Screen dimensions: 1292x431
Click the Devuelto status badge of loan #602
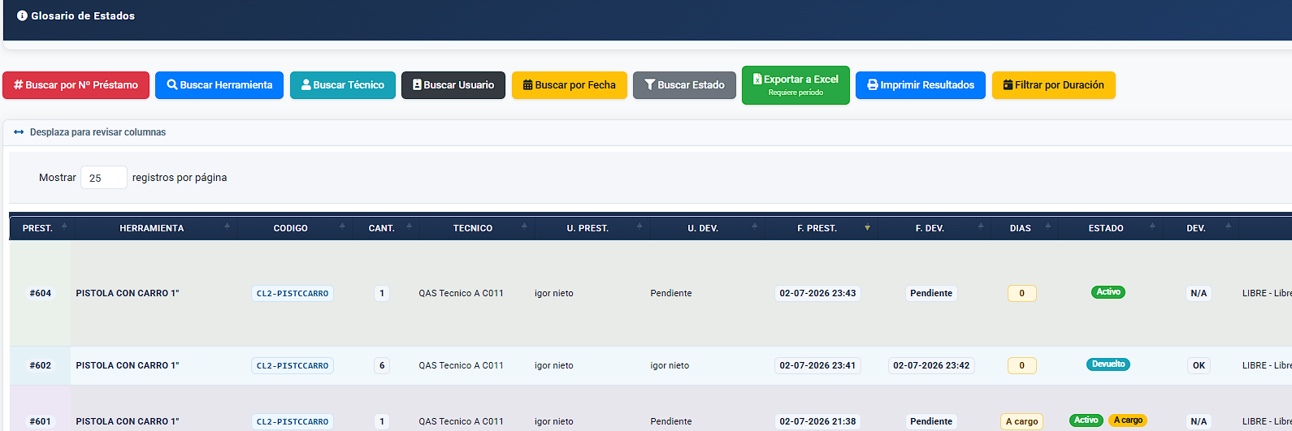tap(1108, 364)
